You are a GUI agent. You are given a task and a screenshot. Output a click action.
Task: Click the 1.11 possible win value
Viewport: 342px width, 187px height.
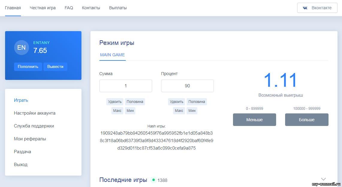[281, 80]
